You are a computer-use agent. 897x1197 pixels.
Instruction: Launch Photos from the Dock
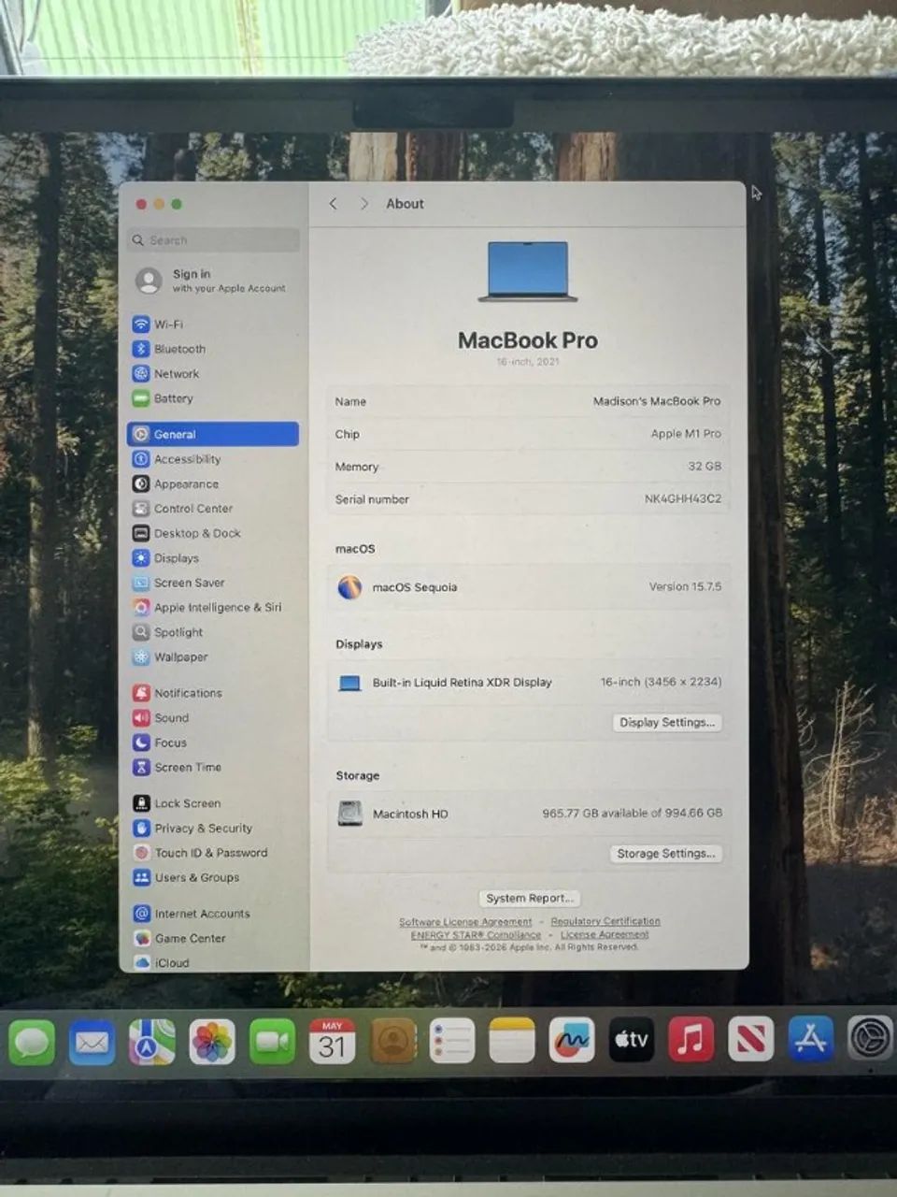point(212,1041)
